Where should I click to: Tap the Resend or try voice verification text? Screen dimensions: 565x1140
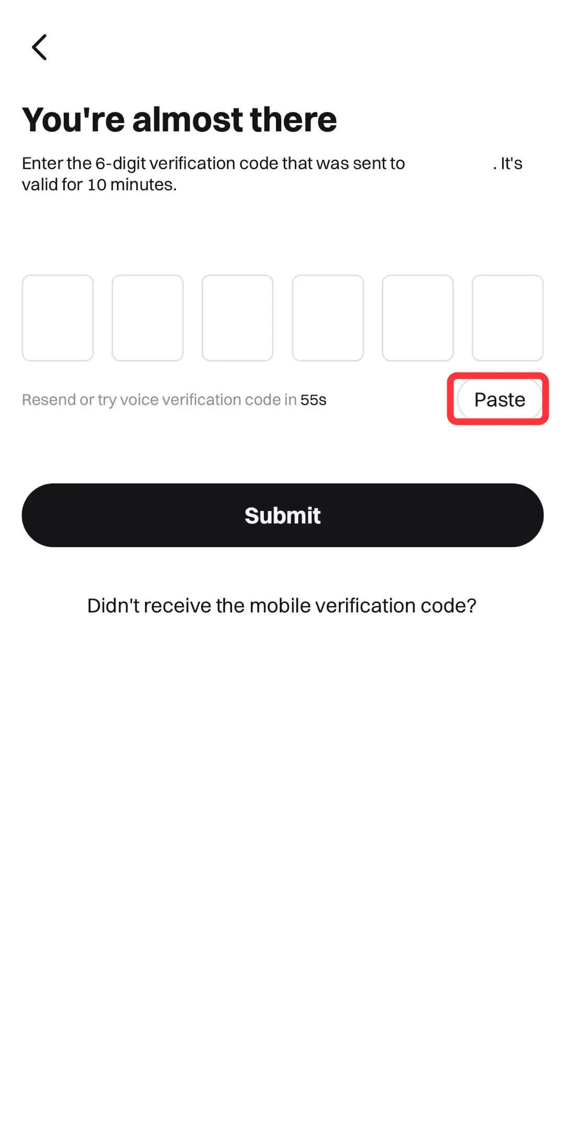click(159, 400)
